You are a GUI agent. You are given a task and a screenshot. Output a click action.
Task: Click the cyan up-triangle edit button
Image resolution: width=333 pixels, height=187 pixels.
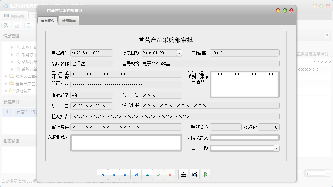[x=147, y=175]
